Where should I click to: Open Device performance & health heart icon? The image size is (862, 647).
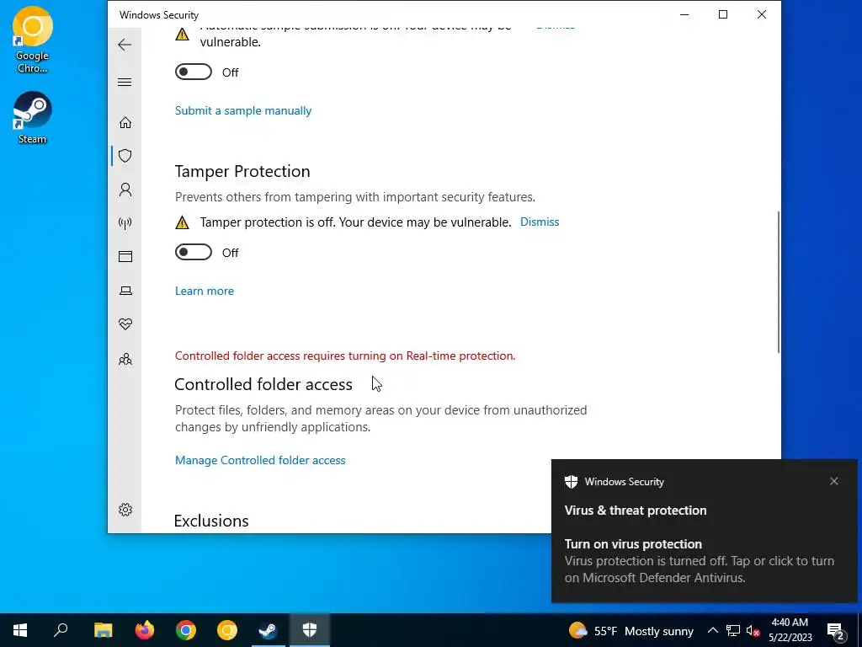click(x=125, y=324)
